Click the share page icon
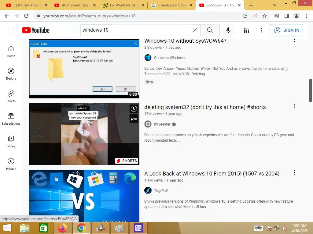 tap(255, 16)
